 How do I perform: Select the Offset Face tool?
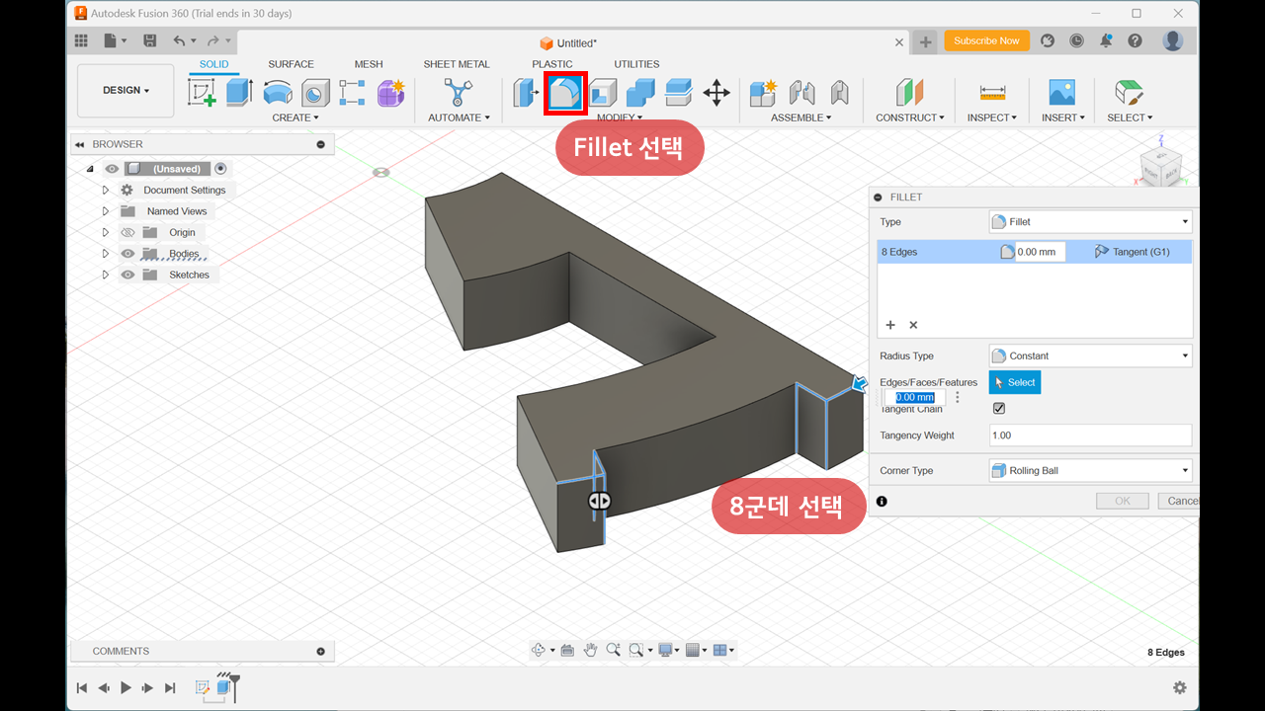(x=678, y=93)
